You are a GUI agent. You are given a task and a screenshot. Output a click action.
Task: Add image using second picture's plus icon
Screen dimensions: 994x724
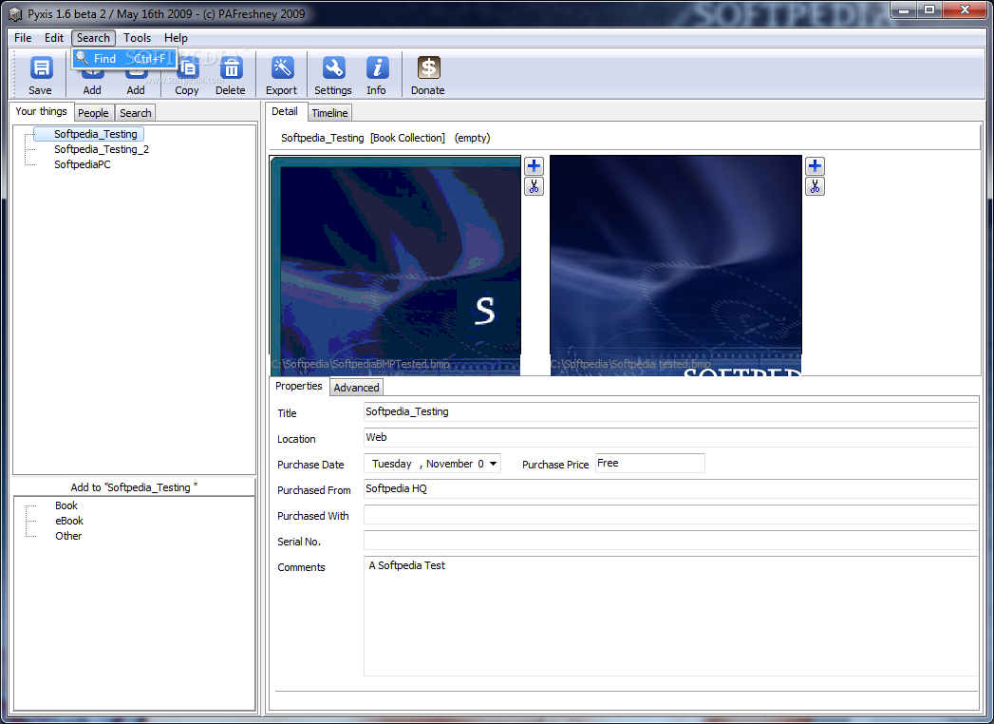(x=815, y=166)
